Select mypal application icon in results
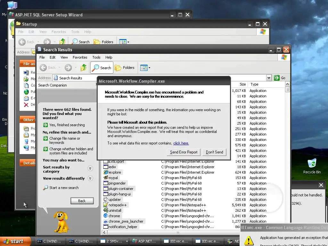Image resolution: width=328 pixels, height=246 pixels. click(106, 177)
